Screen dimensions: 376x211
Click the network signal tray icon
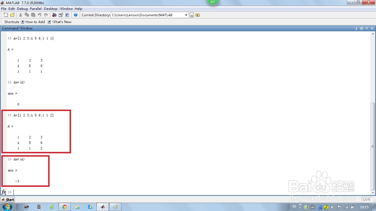(346, 207)
